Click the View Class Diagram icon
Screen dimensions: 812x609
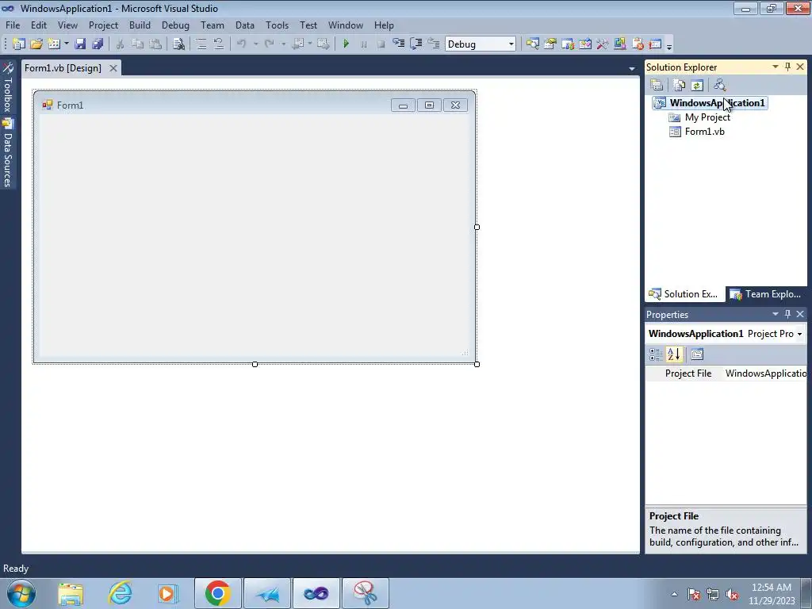(x=720, y=85)
